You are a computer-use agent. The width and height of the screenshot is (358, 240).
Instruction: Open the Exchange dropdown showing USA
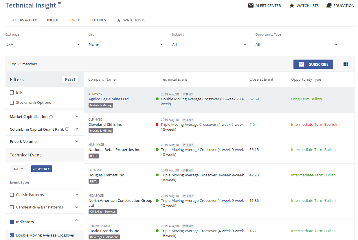[x=43, y=45]
